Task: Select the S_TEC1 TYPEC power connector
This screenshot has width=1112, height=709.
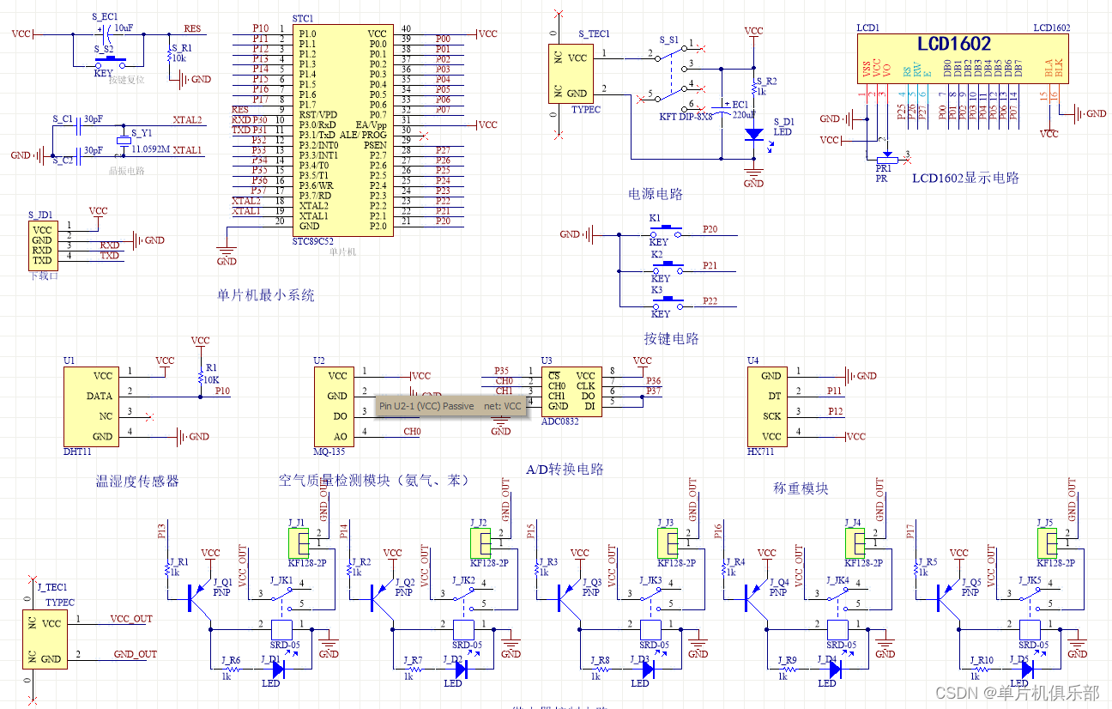Action: 571,75
